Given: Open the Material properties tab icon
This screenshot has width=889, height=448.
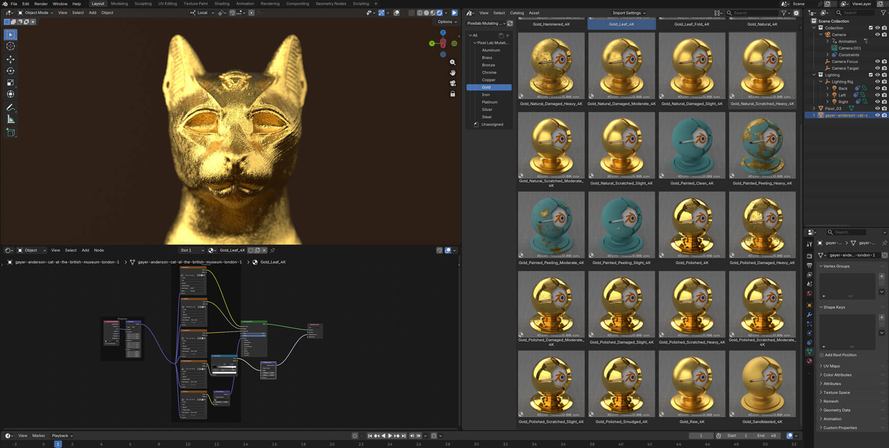Looking at the screenshot, I should (809, 361).
